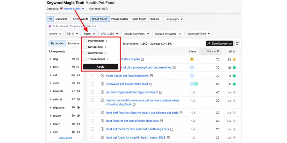This screenshot has width=287, height=143.
Task: Open keyword heart health pet food ingredients
Action: tap(127, 76)
